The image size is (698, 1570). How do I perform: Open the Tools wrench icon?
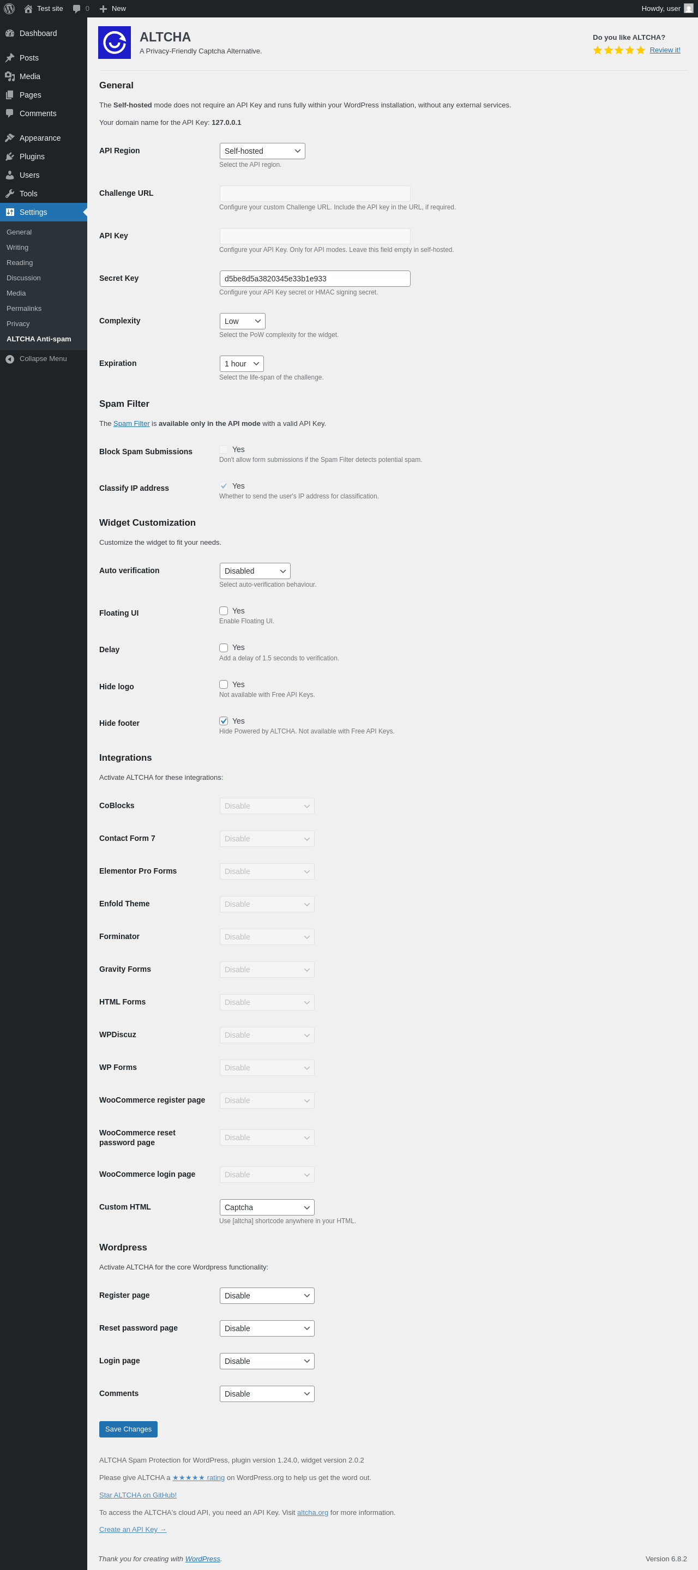coord(10,194)
